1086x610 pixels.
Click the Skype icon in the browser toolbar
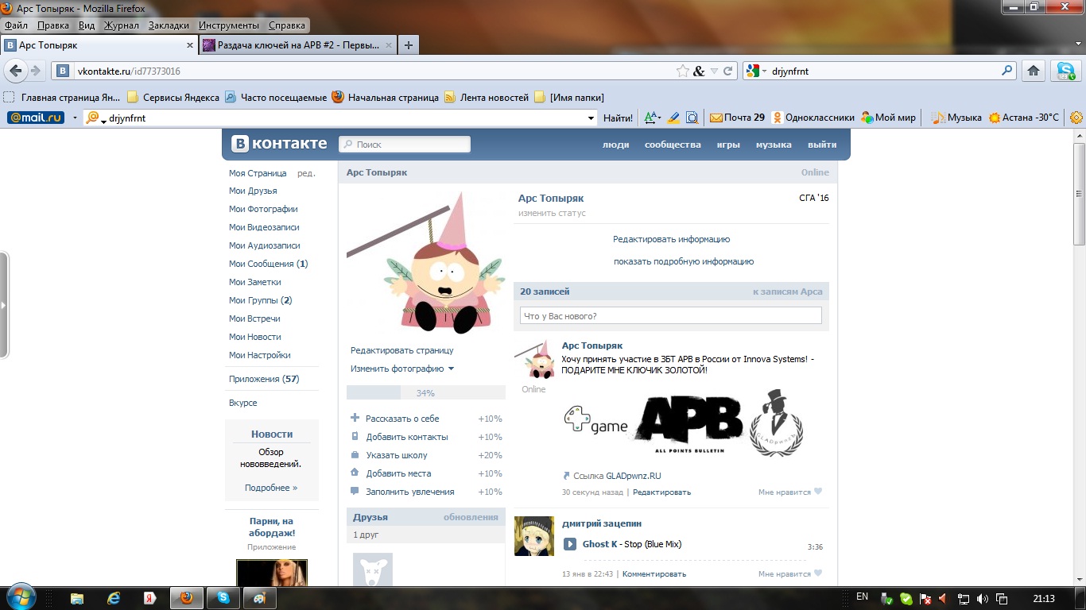coord(1065,71)
